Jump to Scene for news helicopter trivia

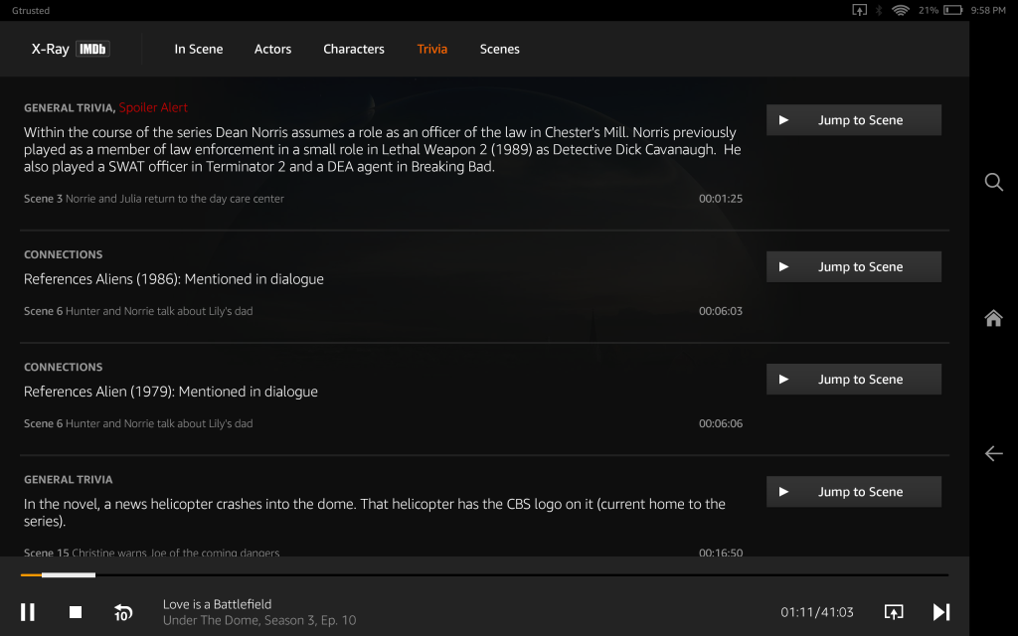coord(854,492)
